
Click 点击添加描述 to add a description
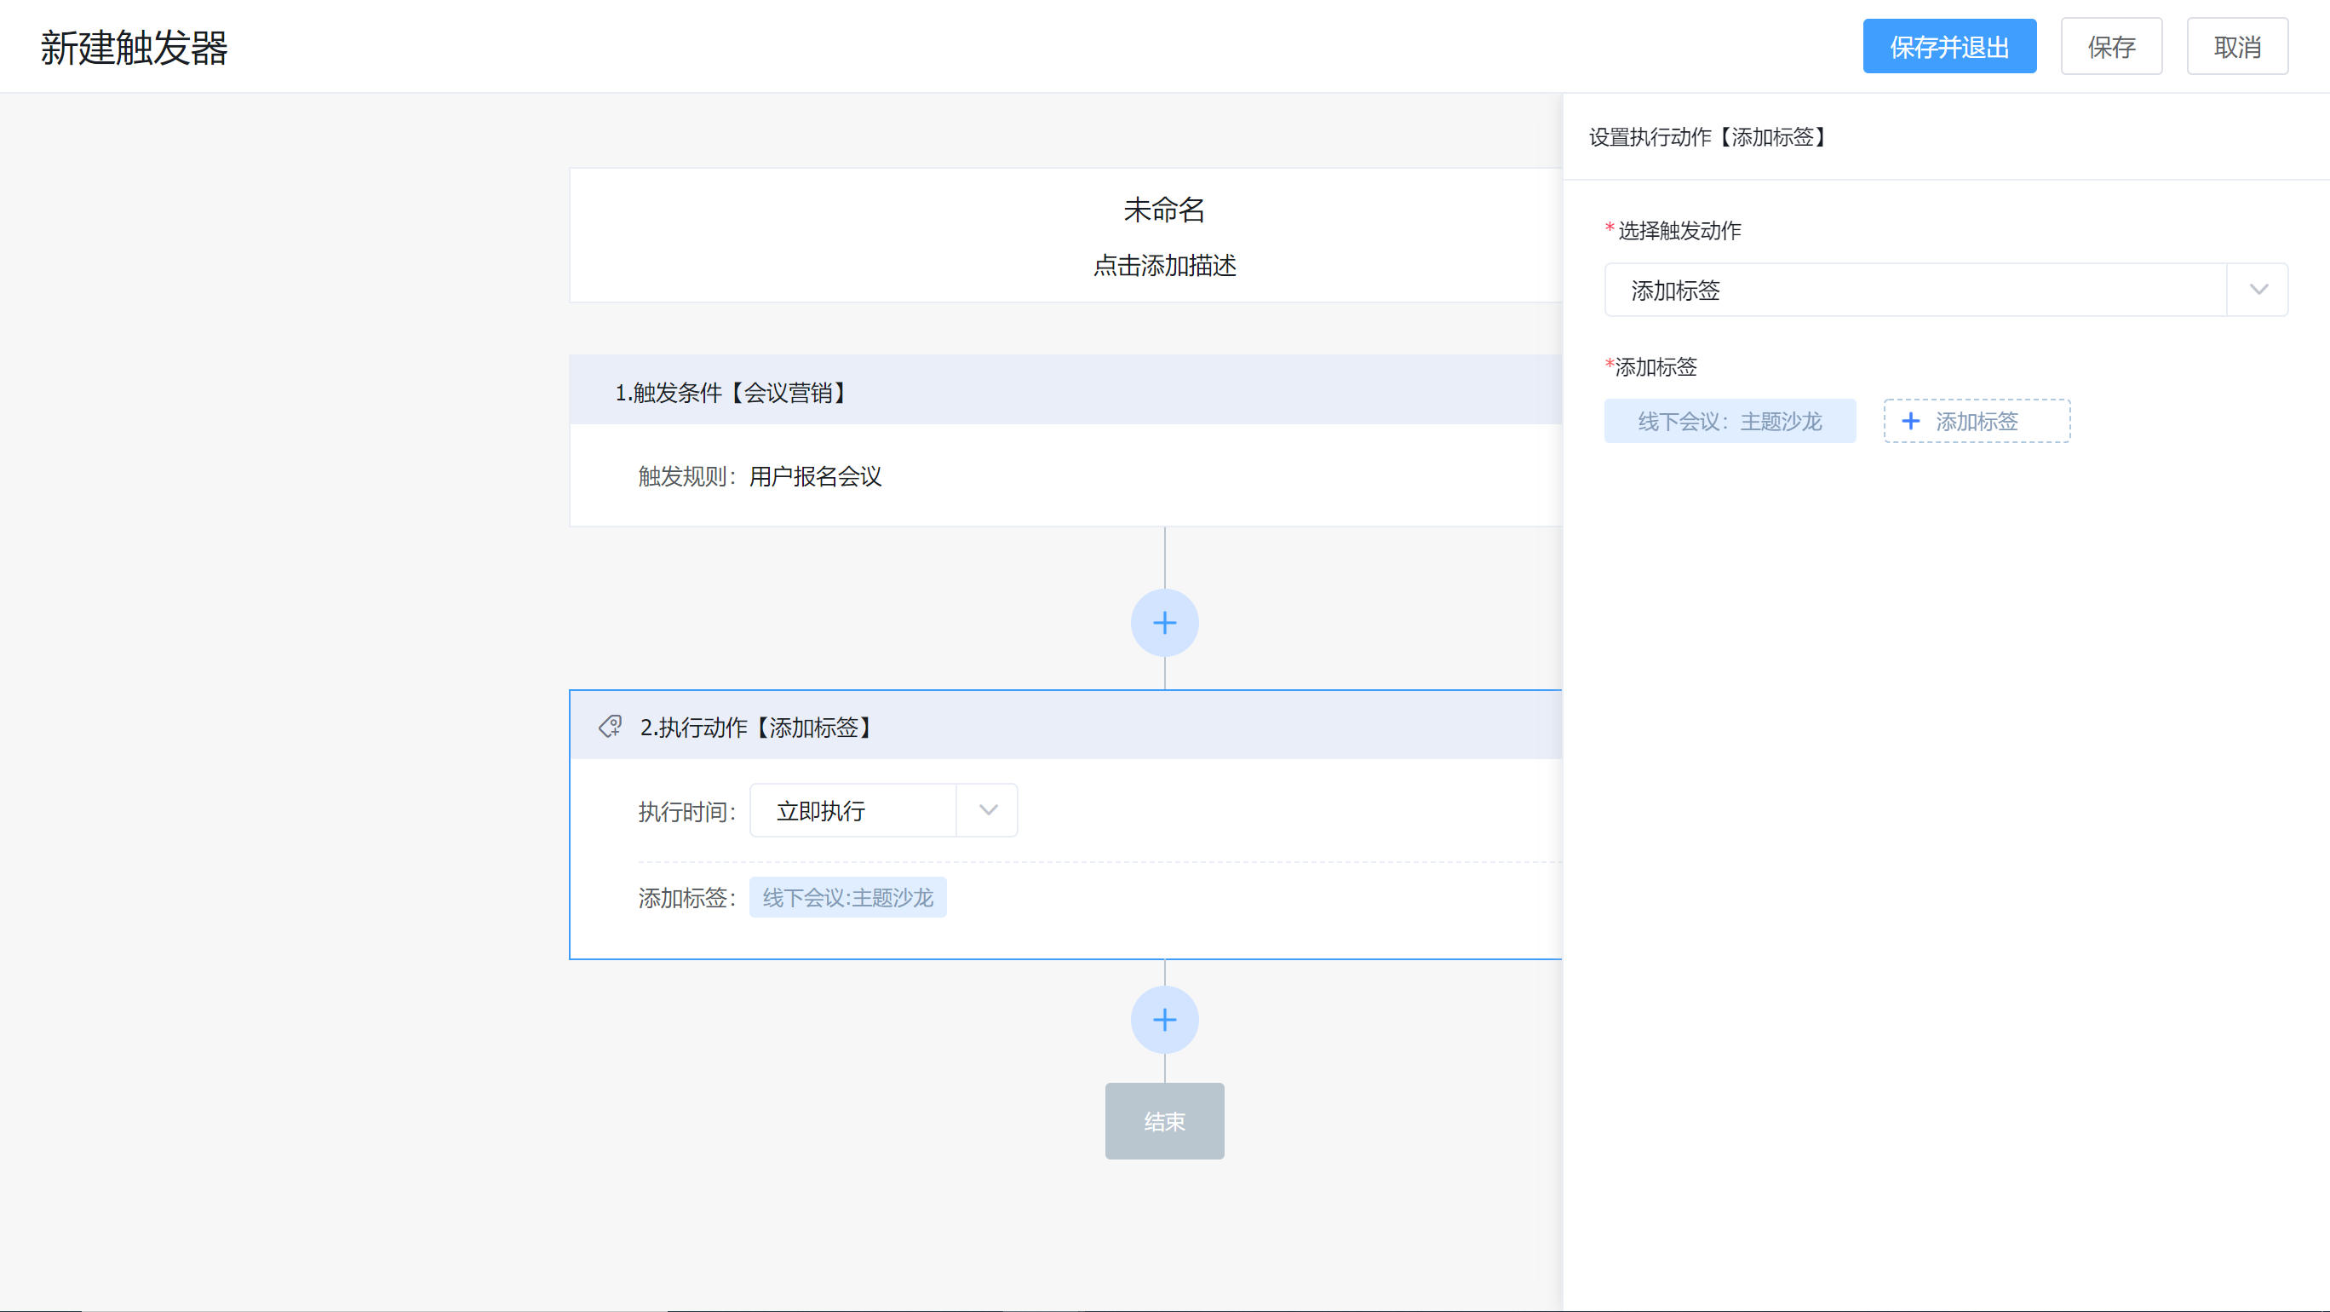pyautogui.click(x=1163, y=265)
